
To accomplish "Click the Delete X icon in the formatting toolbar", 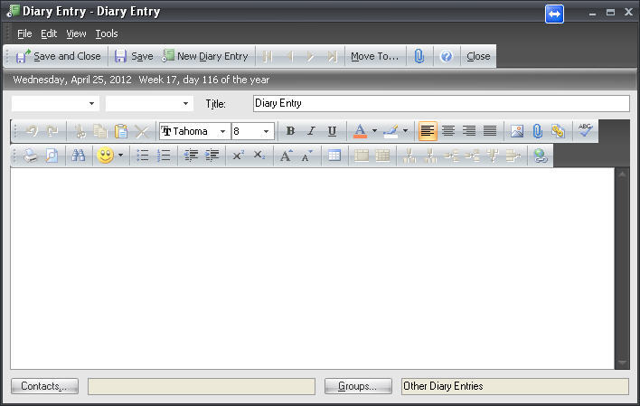I will click(142, 131).
